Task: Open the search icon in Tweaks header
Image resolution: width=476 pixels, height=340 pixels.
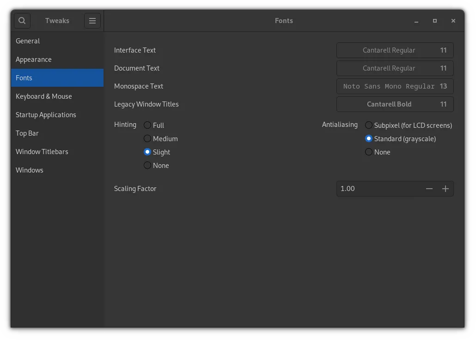Action: pyautogui.click(x=22, y=20)
